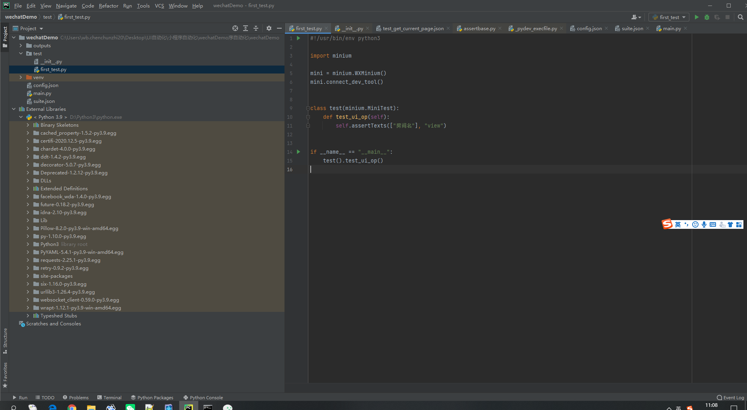Open Search Everywhere magnifier icon
The height and width of the screenshot is (410, 747).
click(x=741, y=17)
